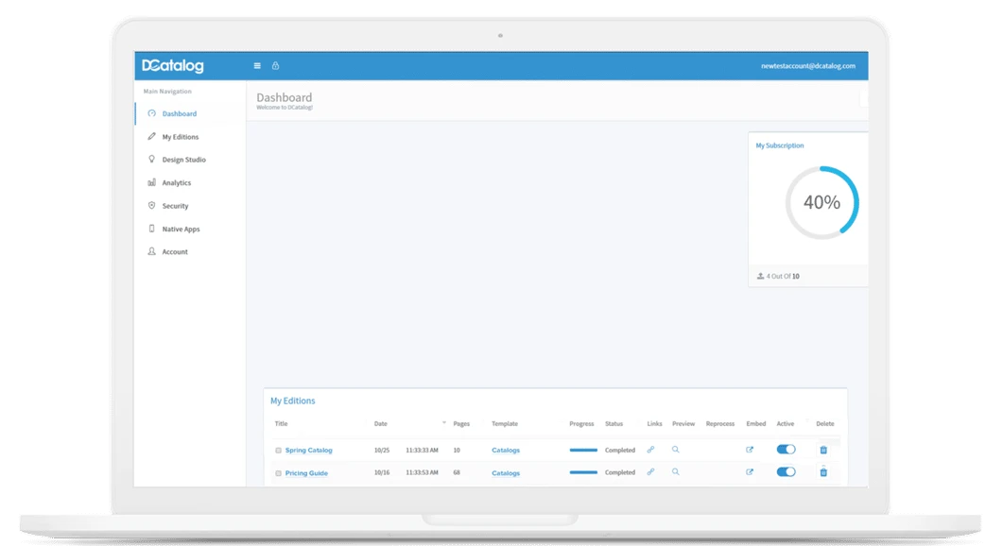The image size is (1003, 546).
Task: Click the lock icon in the top bar
Action: pyautogui.click(x=275, y=65)
